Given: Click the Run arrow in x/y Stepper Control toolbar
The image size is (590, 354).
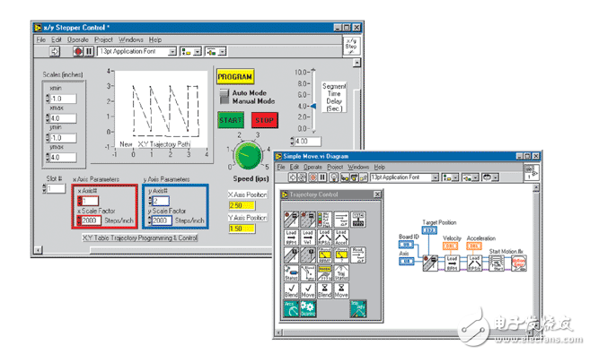Looking at the screenshot, I should (x=55, y=51).
